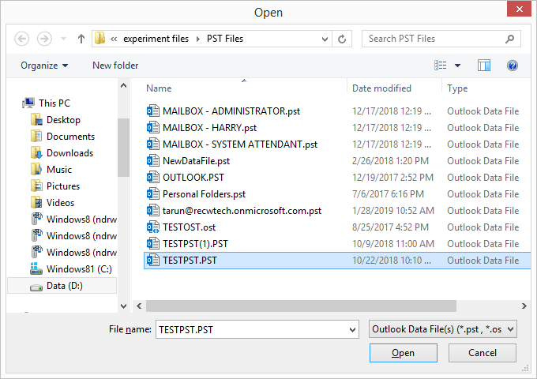Change your view icon
The image size is (537, 379).
click(441, 65)
